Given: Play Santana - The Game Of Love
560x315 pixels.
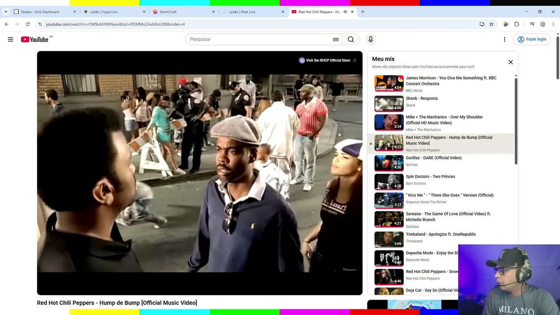Looking at the screenshot, I should coord(448,217).
